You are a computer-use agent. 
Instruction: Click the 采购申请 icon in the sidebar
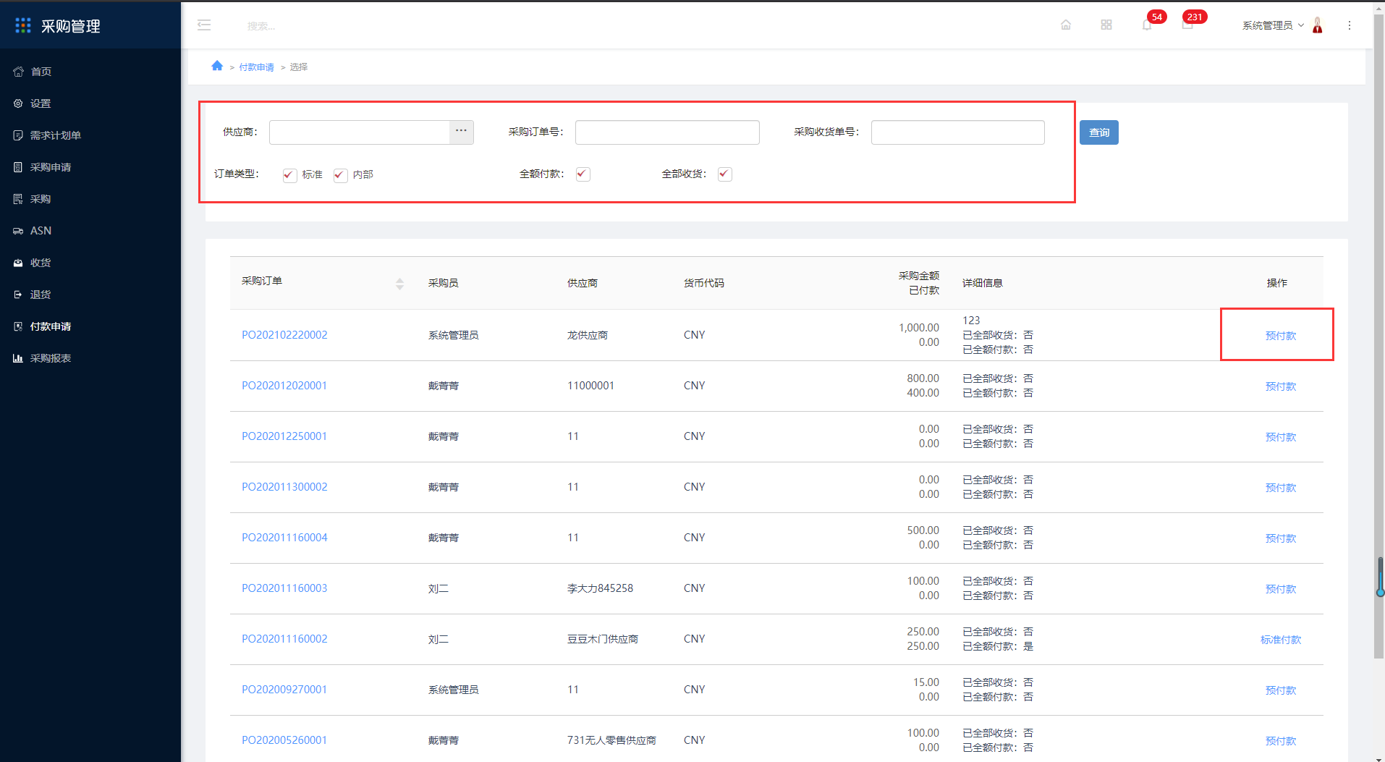pyautogui.click(x=18, y=167)
